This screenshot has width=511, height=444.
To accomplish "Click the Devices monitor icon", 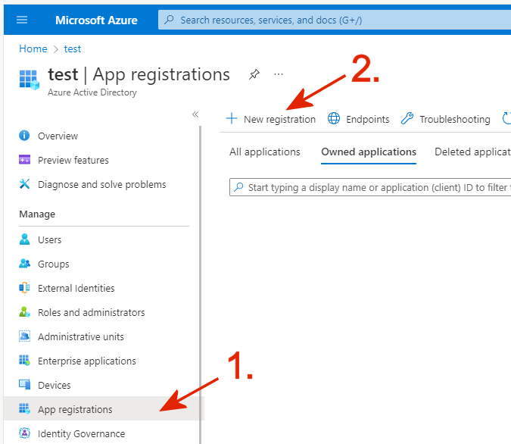I will [x=24, y=385].
